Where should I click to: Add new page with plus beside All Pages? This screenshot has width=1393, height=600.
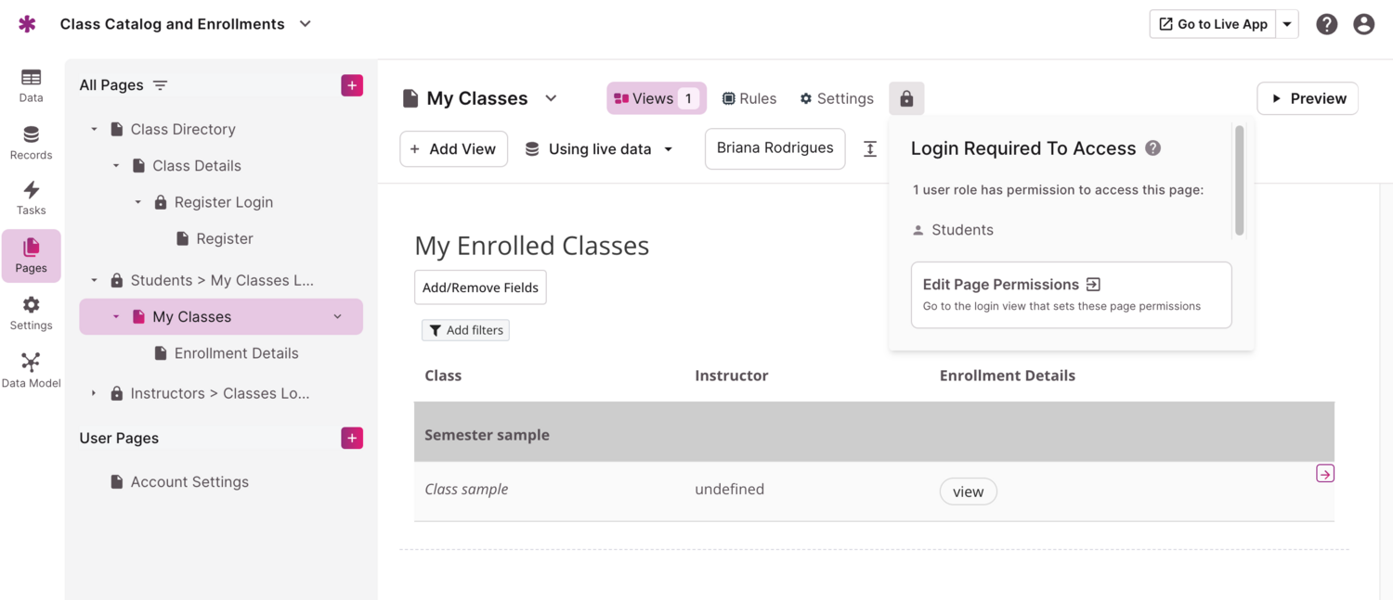(352, 85)
